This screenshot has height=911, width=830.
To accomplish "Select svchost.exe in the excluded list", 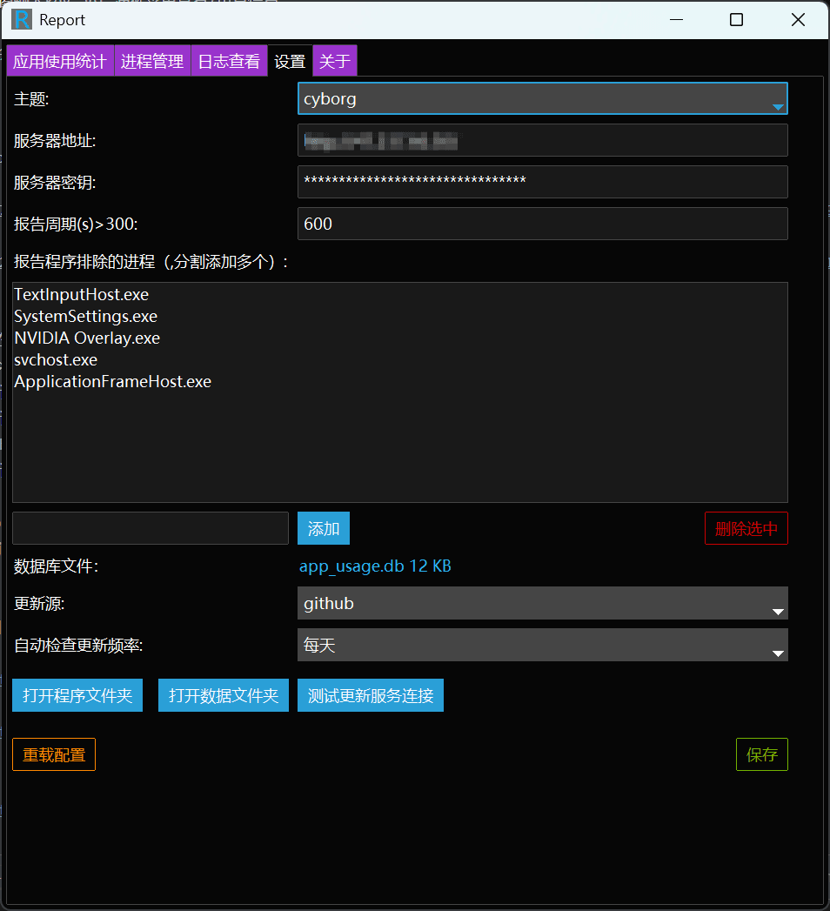I will (56, 360).
